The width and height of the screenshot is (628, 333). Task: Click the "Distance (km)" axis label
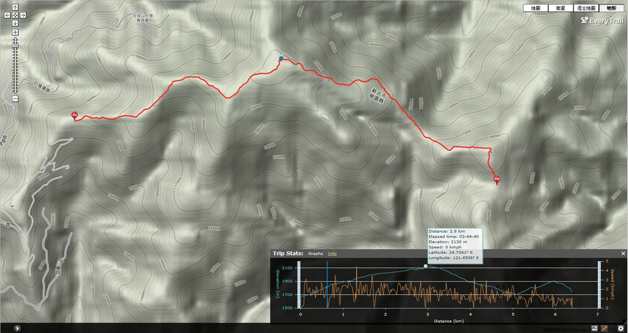tap(448, 321)
